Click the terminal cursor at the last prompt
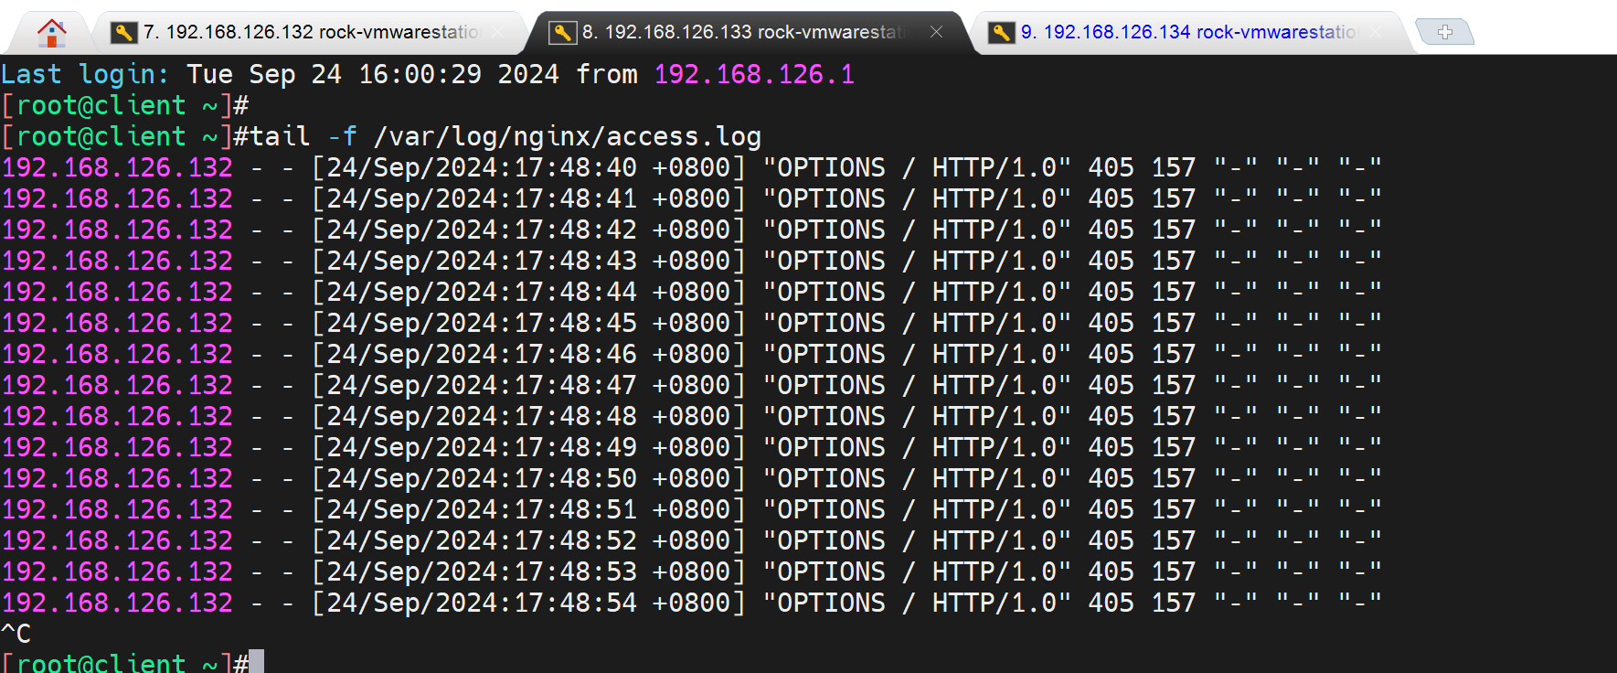Screen dimensions: 1617x673 pyautogui.click(x=257, y=662)
